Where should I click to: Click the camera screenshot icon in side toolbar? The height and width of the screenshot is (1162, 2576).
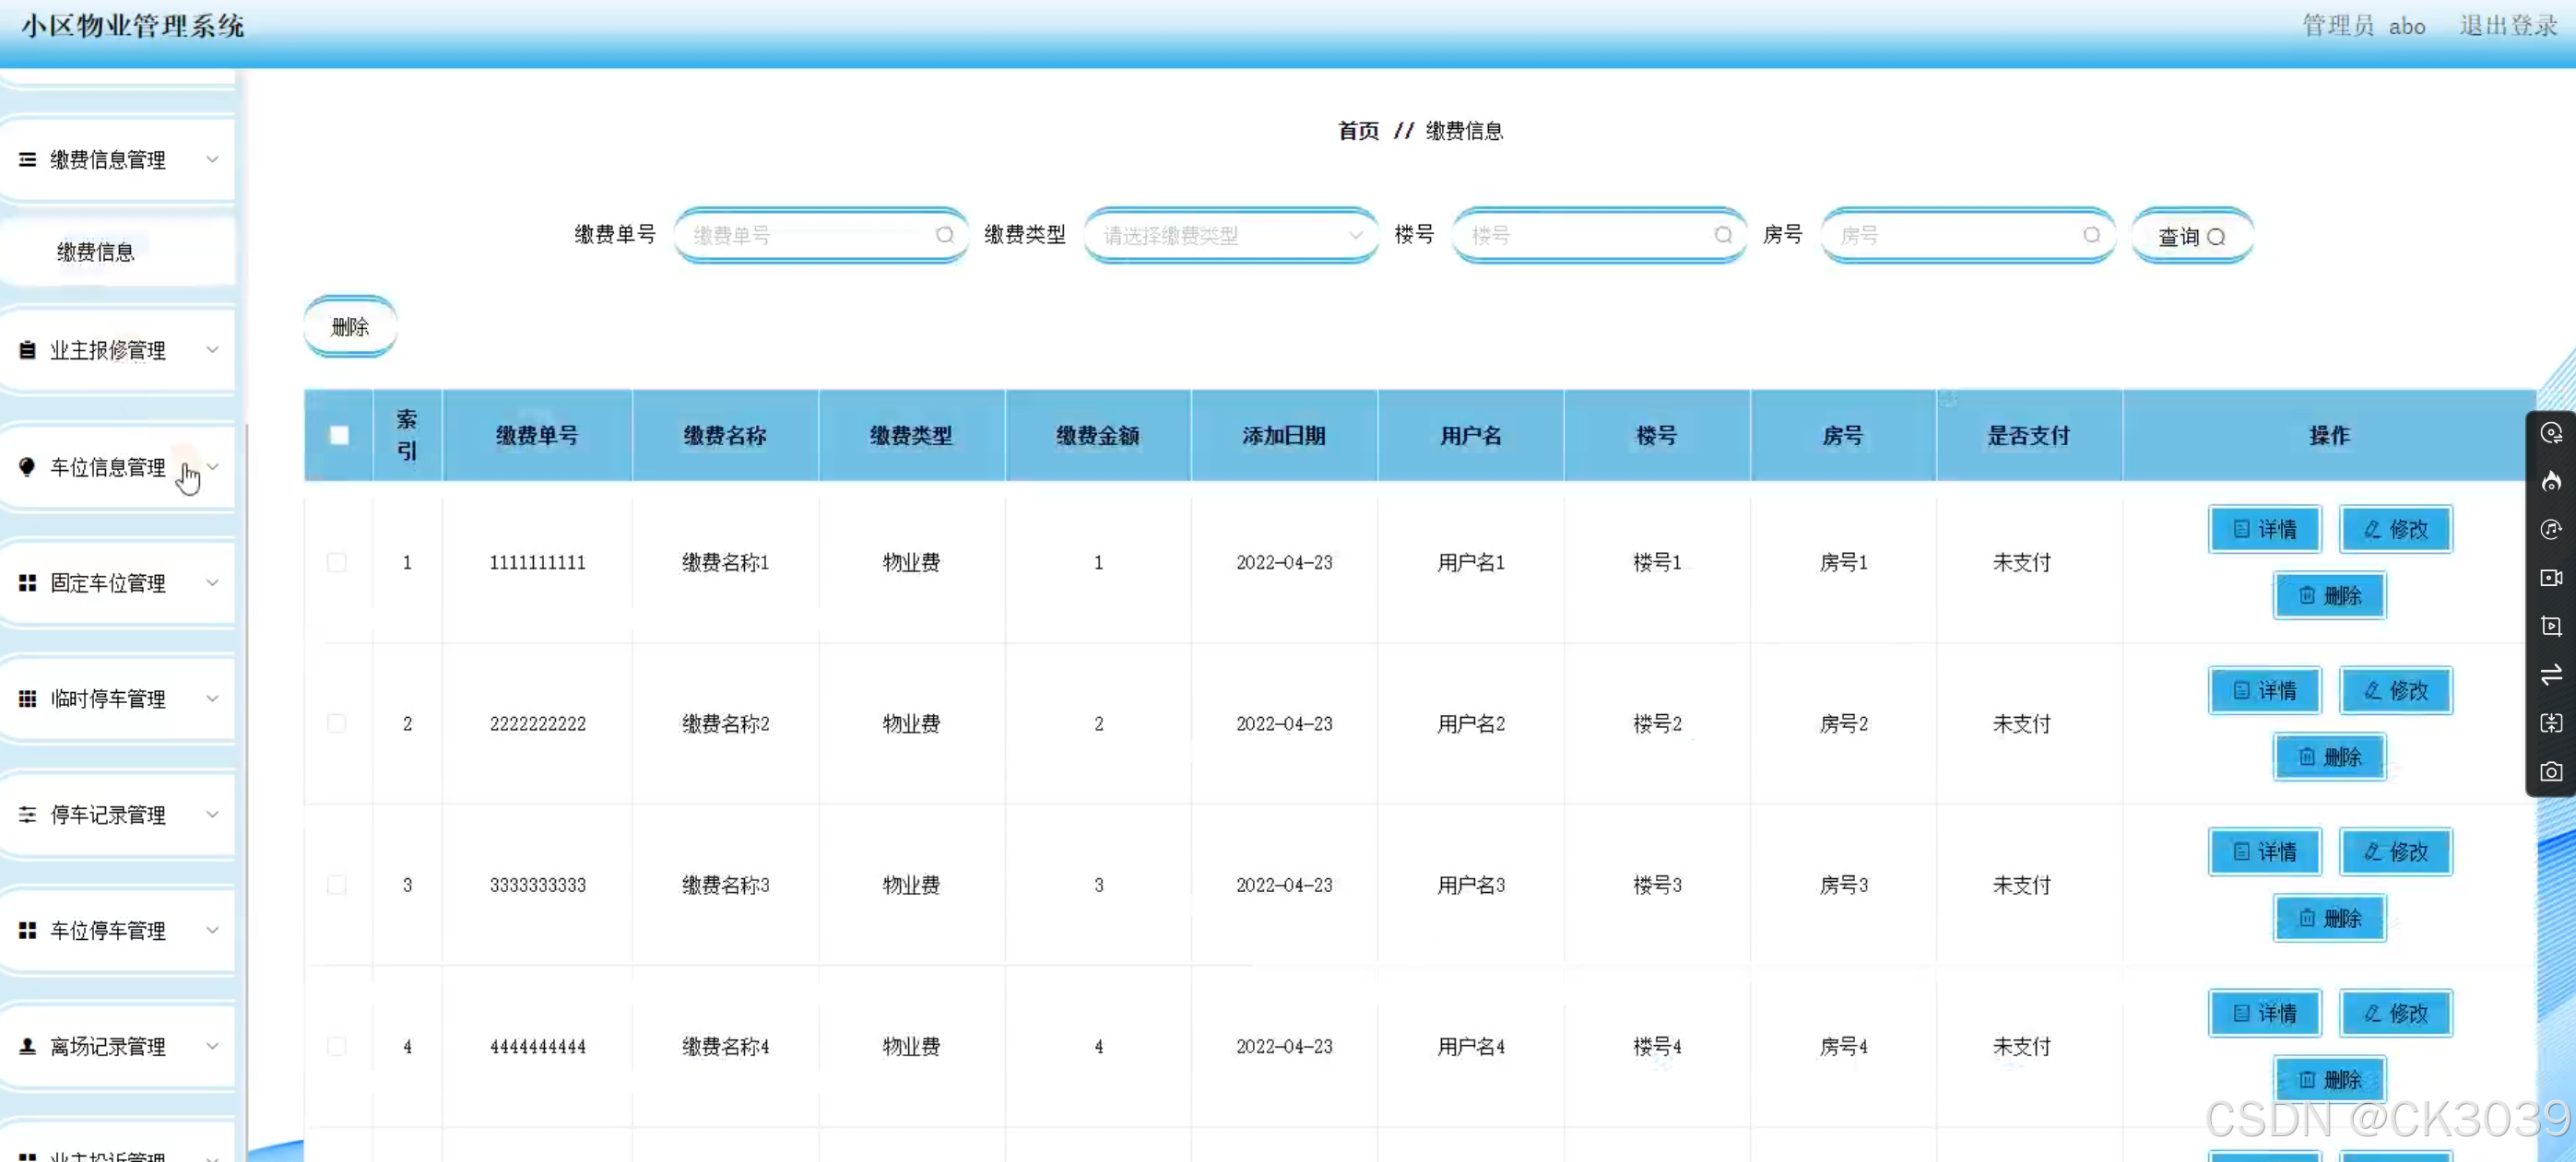coord(2551,771)
